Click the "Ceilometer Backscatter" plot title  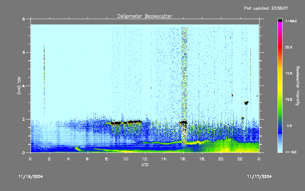[145, 16]
